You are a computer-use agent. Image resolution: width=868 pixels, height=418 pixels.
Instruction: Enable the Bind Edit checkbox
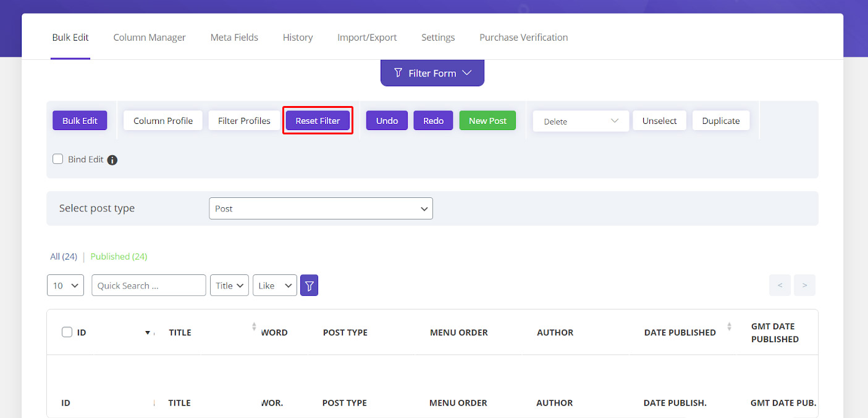tap(57, 158)
